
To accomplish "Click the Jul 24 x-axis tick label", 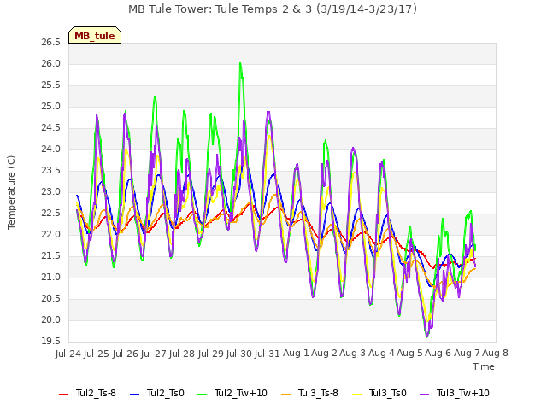I will (x=68, y=354).
